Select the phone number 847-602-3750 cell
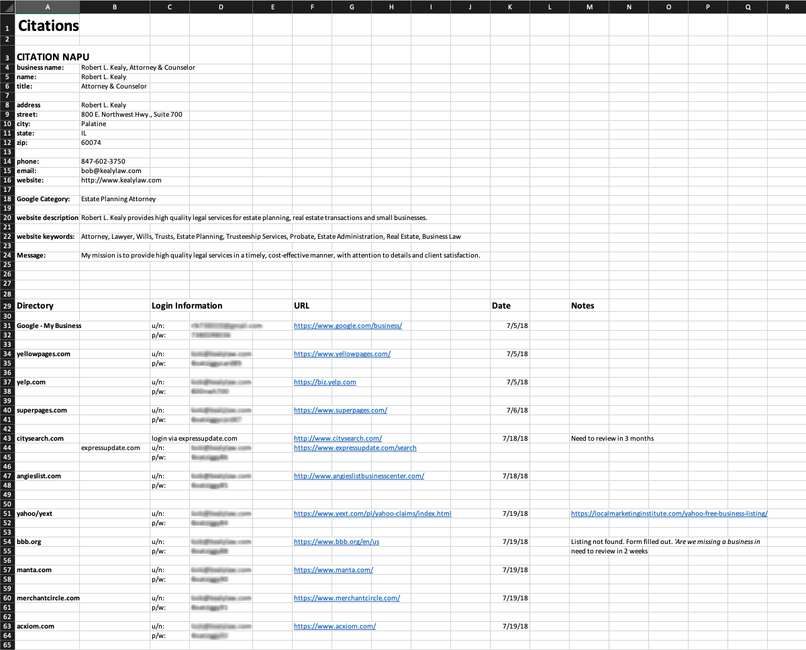This screenshot has width=806, height=650. tap(103, 162)
